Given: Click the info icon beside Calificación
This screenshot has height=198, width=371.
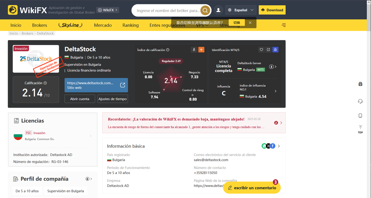Looking at the screenshot, I should coord(45,83).
